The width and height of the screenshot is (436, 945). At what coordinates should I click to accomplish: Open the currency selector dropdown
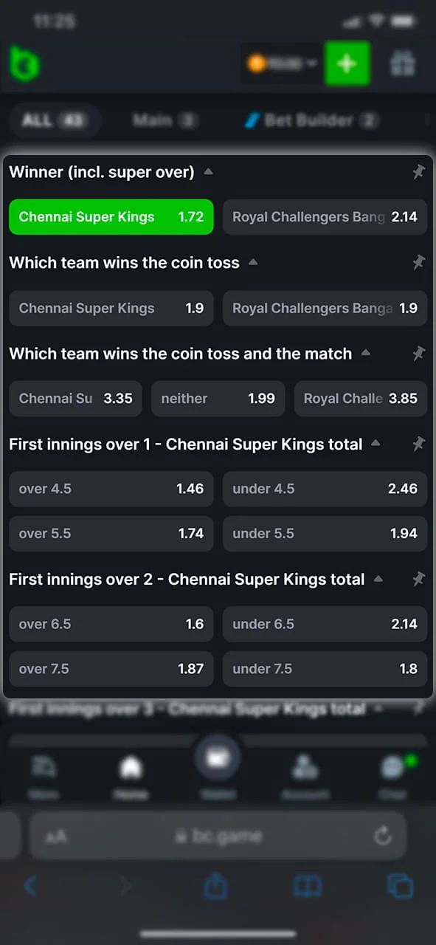[x=281, y=64]
